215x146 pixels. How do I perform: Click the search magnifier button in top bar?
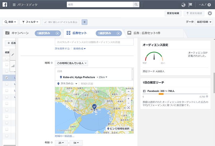[136, 5]
